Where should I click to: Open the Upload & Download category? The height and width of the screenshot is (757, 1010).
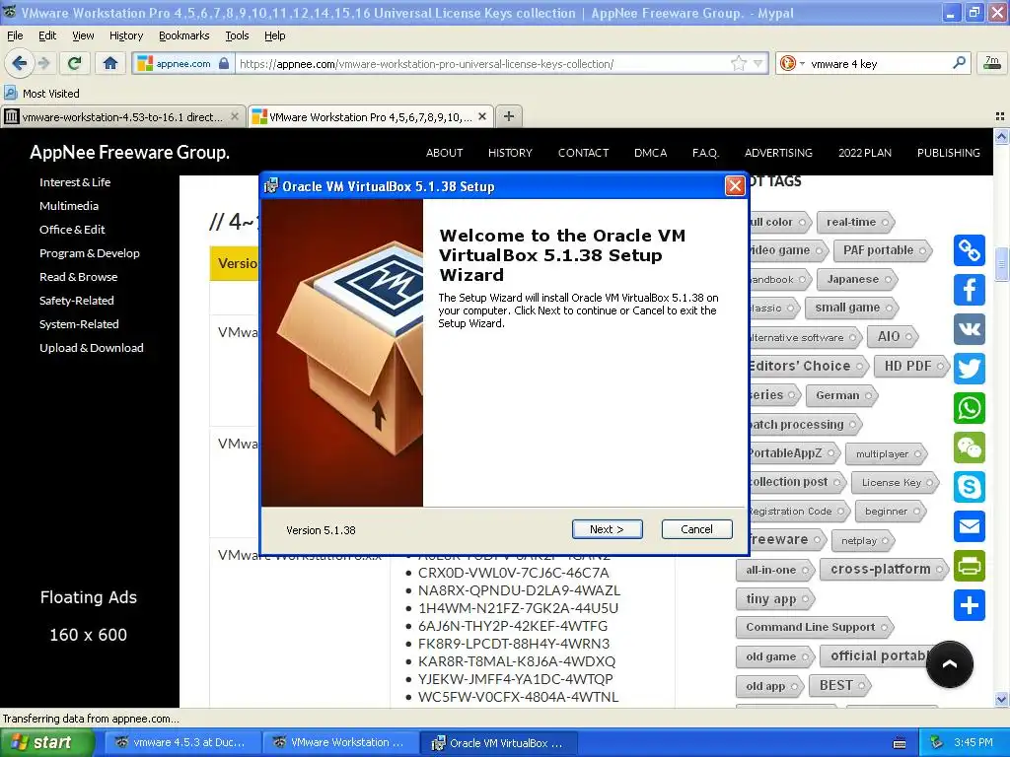coord(92,348)
